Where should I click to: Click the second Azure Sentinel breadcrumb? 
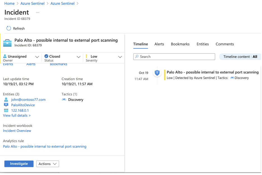[62, 4]
